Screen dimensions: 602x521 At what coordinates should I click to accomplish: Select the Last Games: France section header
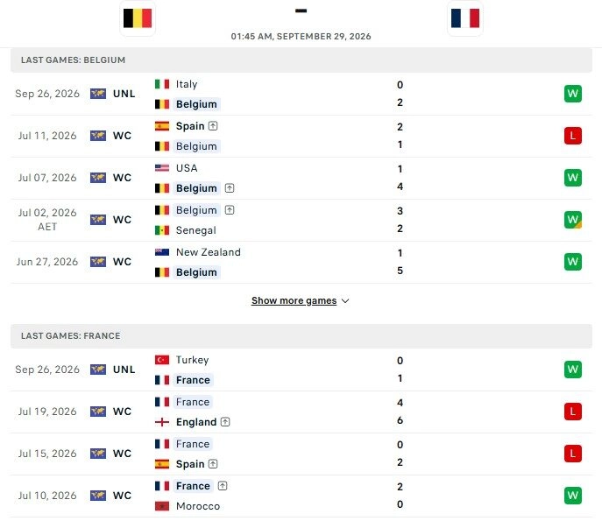point(301,336)
